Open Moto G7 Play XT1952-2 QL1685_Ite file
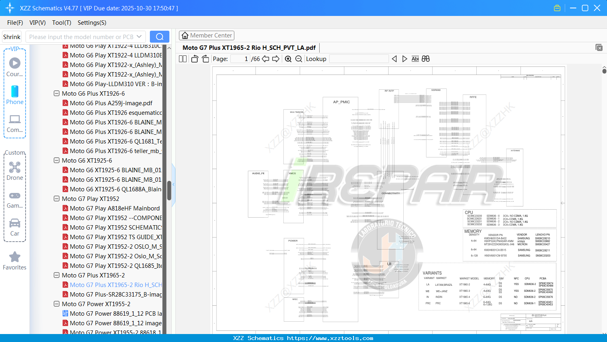Image resolution: width=607 pixels, height=342 pixels. pyautogui.click(x=116, y=265)
